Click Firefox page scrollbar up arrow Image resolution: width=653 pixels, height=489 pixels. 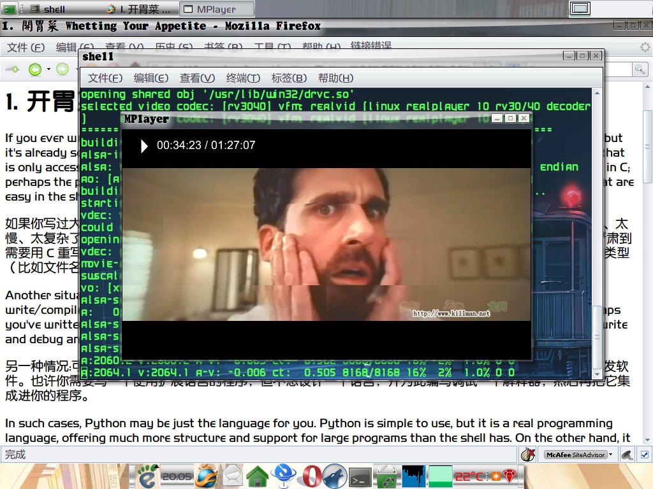click(647, 87)
